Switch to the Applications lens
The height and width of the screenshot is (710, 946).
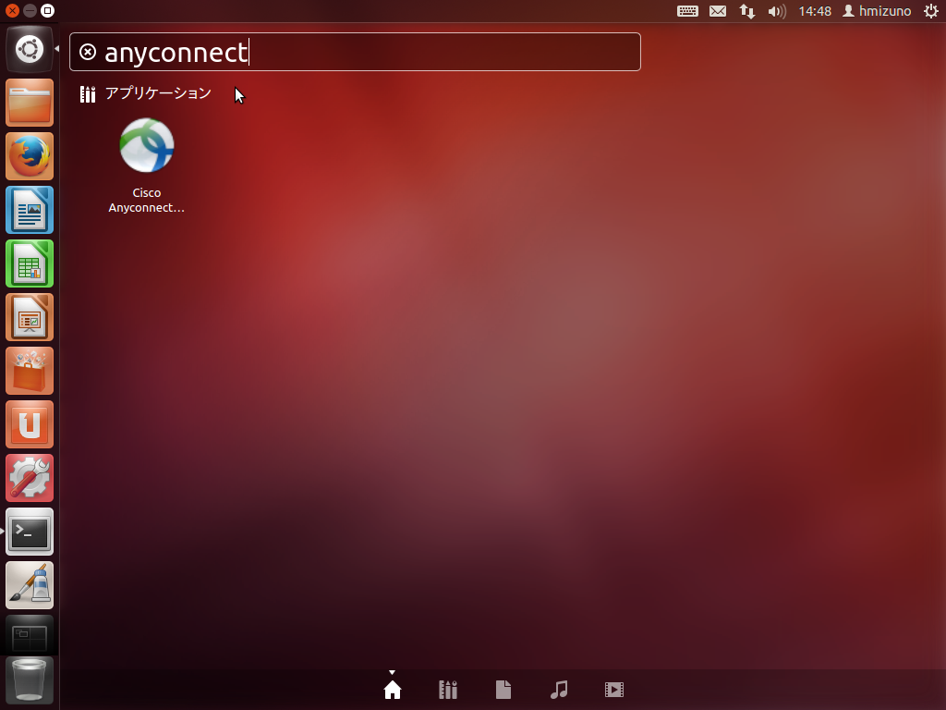[448, 690]
